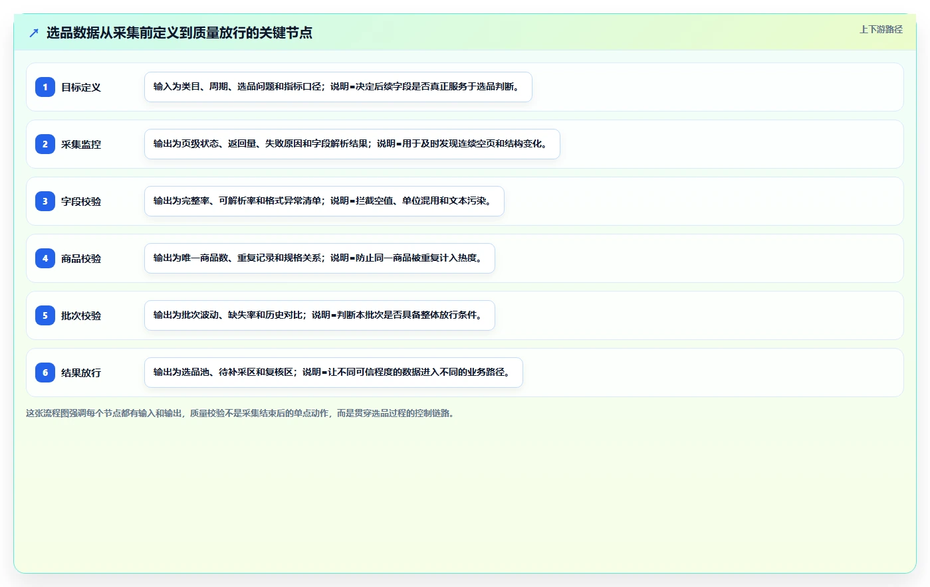Open description box starting 输出为完整率
This screenshot has width=930, height=587.
[x=324, y=201]
